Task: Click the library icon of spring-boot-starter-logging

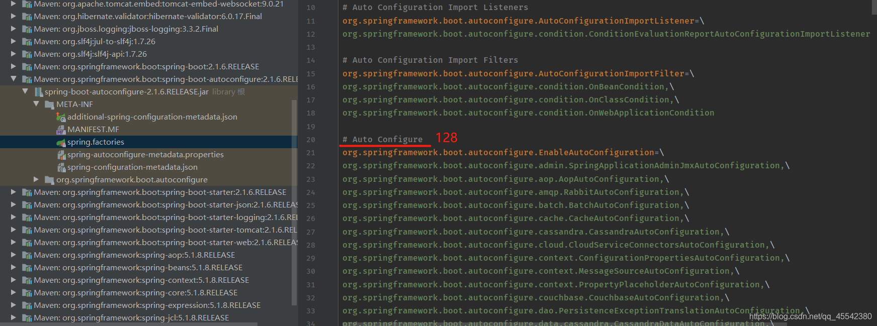Action: pyautogui.click(x=27, y=218)
